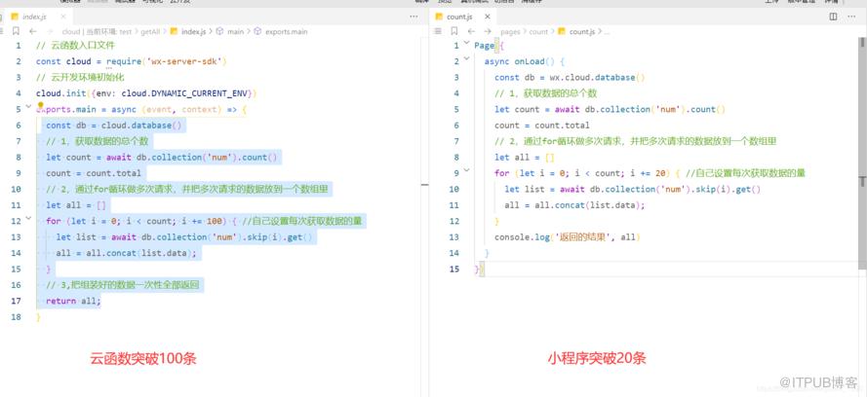Split the count.js editor
This screenshot has width=867, height=397.
(833, 17)
